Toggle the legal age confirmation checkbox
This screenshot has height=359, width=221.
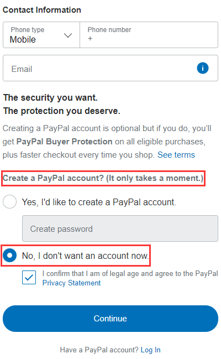[29, 278]
